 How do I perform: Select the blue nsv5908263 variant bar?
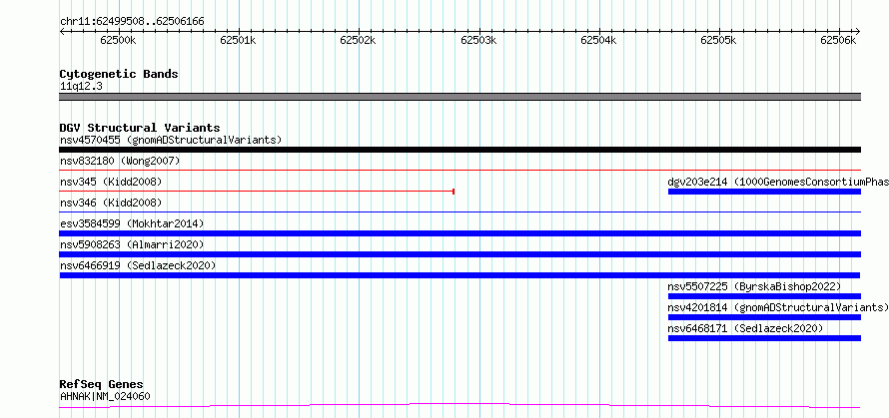click(x=460, y=254)
